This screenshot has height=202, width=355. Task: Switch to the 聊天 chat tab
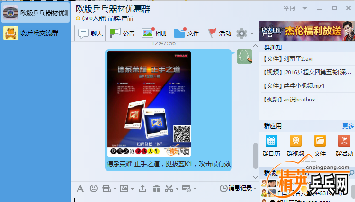pyautogui.click(x=90, y=33)
